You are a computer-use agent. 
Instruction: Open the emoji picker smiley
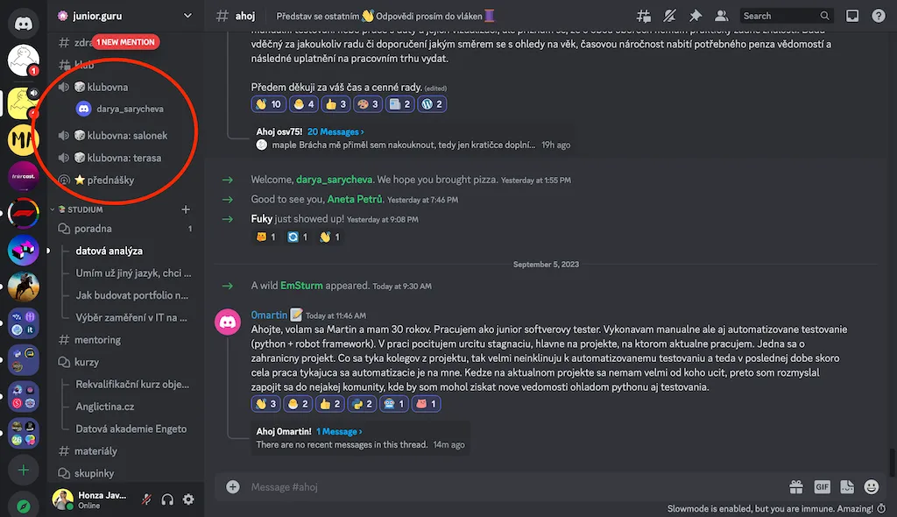(872, 487)
